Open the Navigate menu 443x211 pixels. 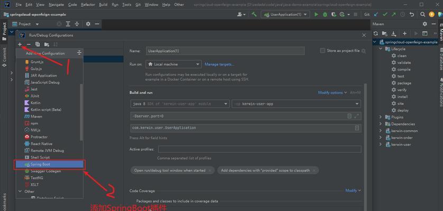coord(56,5)
